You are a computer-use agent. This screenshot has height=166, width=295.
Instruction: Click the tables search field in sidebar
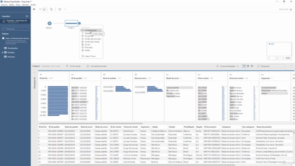point(15,29)
